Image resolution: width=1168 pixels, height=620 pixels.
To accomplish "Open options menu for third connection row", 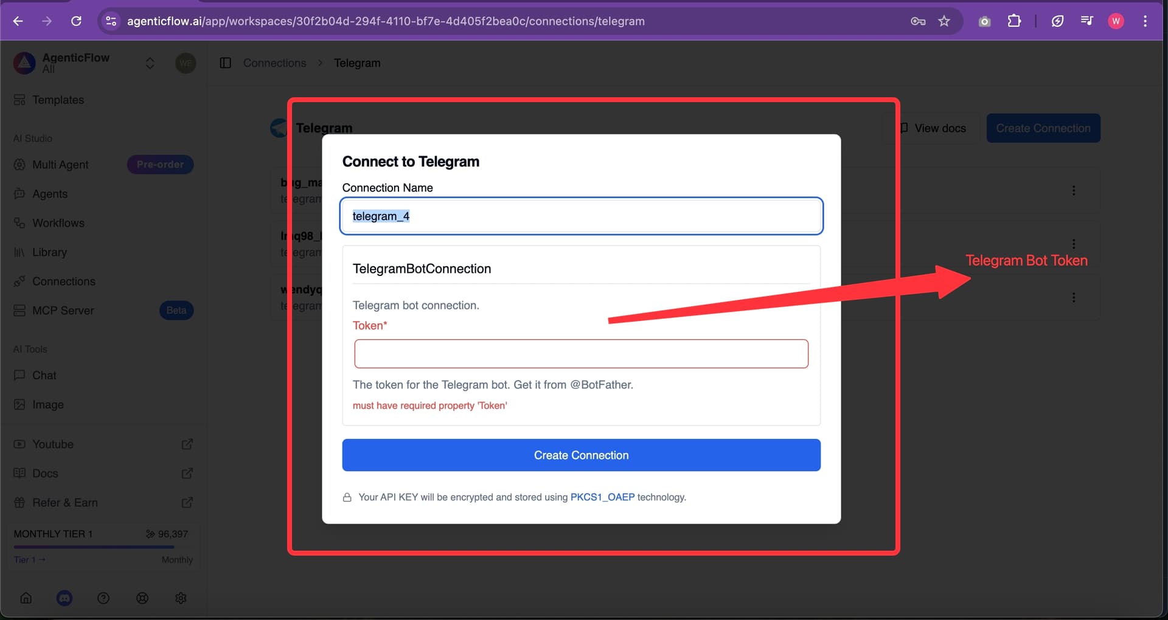I will [x=1074, y=297].
